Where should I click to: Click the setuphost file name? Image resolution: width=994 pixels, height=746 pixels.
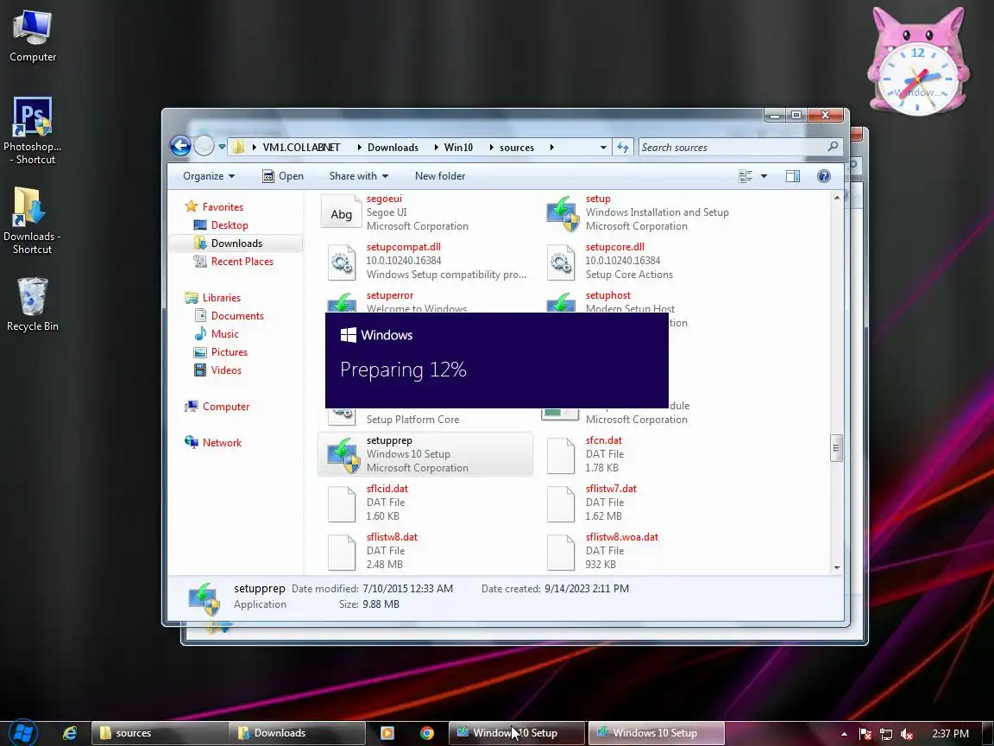click(x=608, y=295)
